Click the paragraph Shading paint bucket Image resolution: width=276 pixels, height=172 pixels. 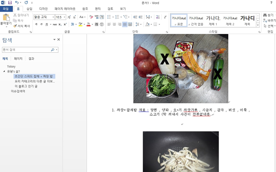(147, 24)
